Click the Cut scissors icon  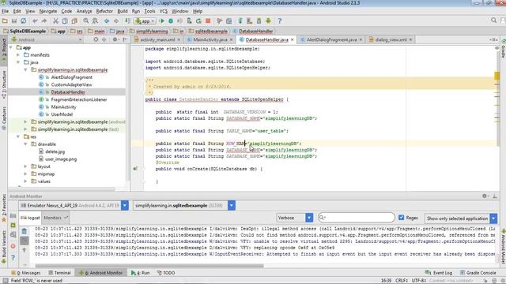pos(55,21)
